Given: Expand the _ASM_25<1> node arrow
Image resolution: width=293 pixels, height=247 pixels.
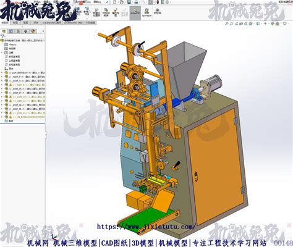Looking at the screenshot, I should (2, 89).
